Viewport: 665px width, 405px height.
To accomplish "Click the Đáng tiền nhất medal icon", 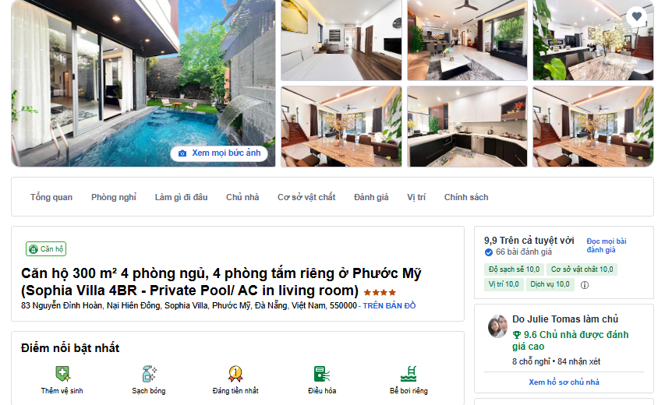I will coord(235,374).
